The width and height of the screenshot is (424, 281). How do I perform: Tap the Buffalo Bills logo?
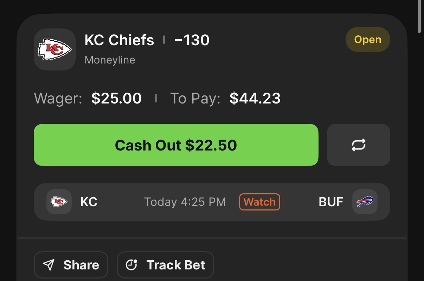365,202
